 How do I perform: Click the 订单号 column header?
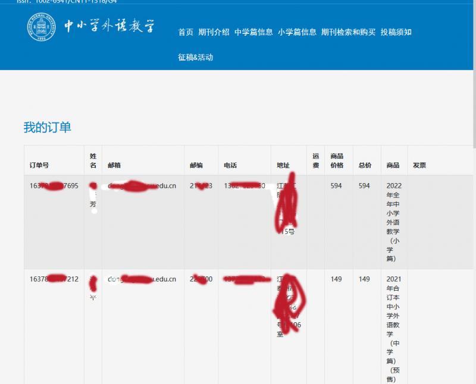(x=39, y=165)
